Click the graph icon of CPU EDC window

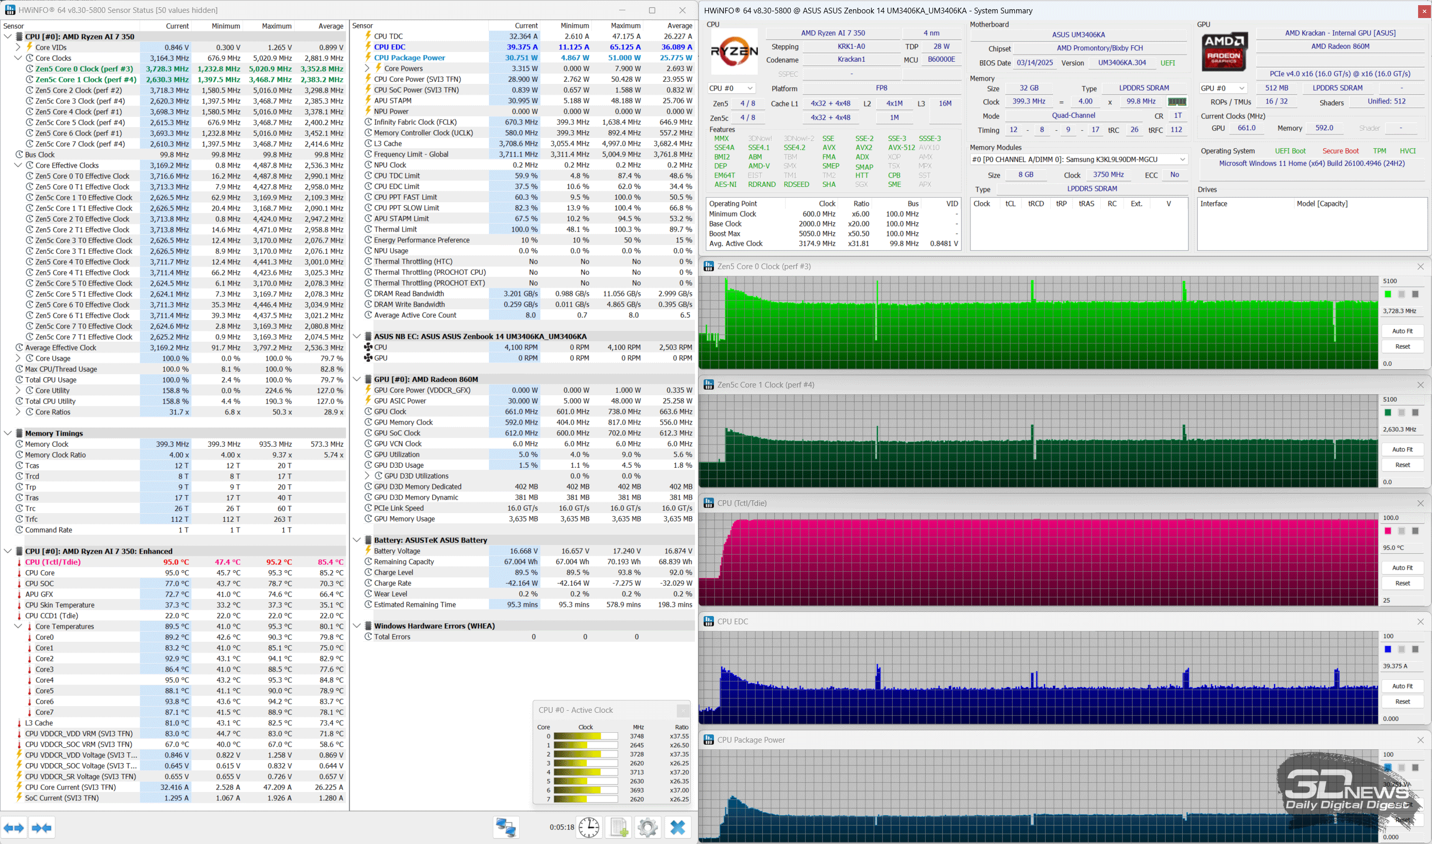pos(709,622)
